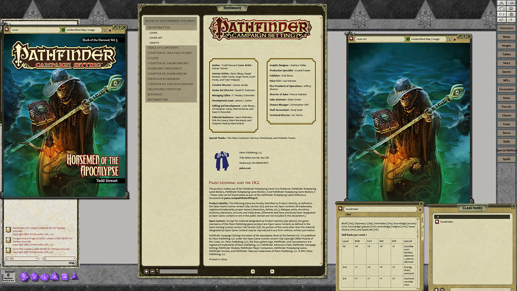Click the crossed swords icon in the top-right toolbar
Viewport: 517px width, 291px height.
502,3
